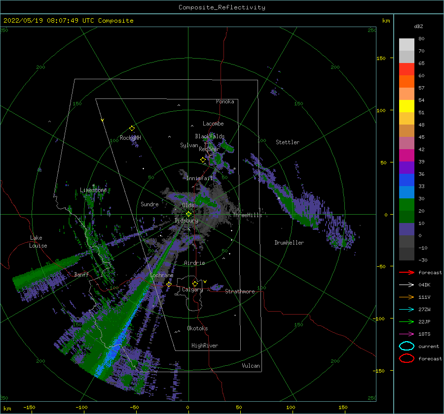
Task: Click the Composite_Reflectivity title
Action: click(222, 7)
